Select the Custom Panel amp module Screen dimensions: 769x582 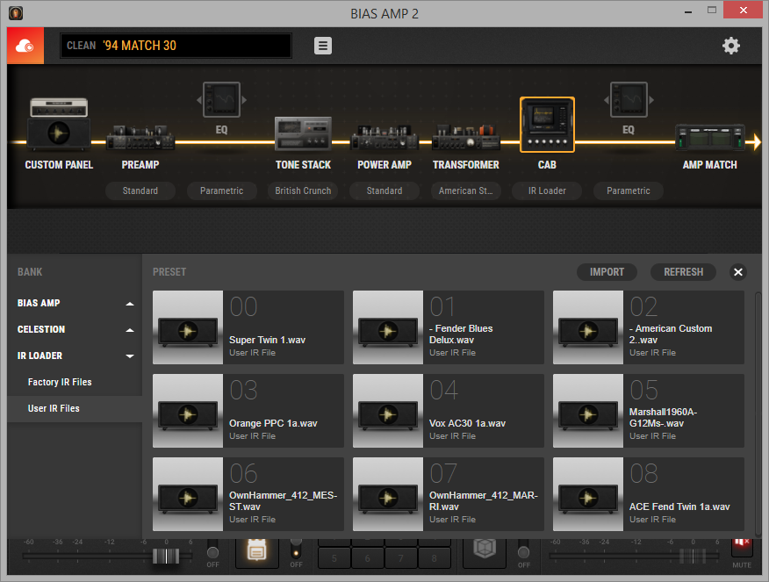coord(59,123)
